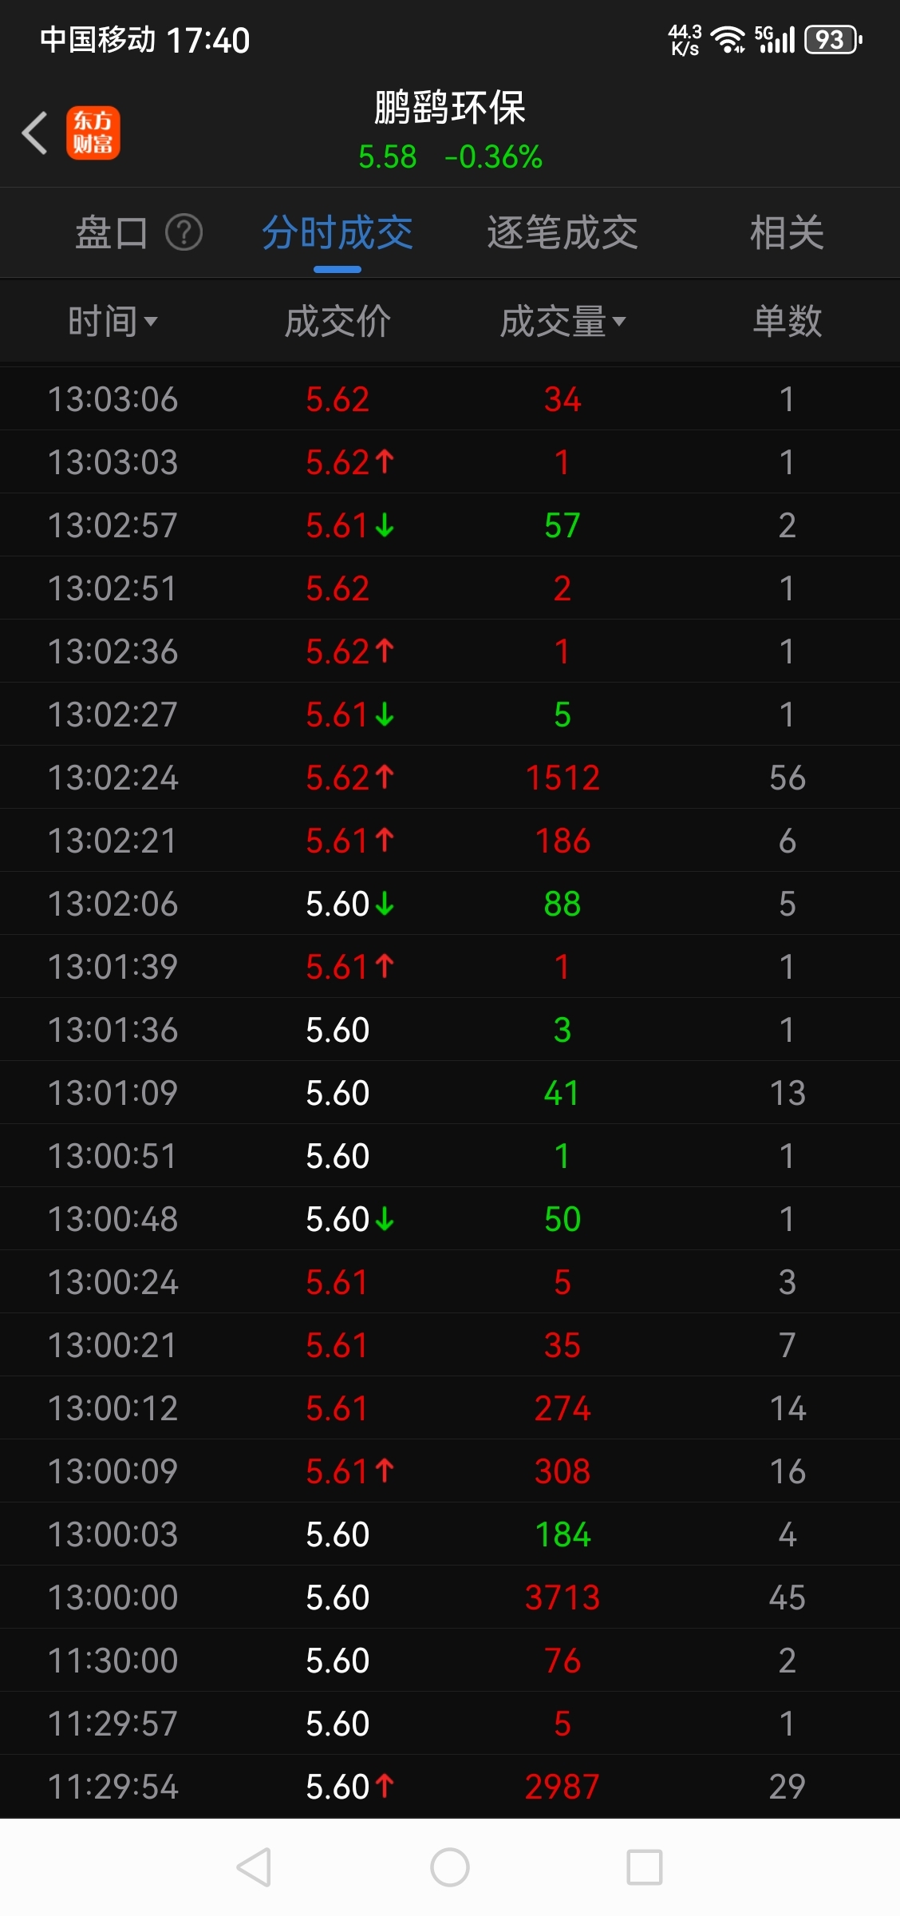Switch to the 盘口 tab
This screenshot has width=900, height=1916.
tap(112, 233)
